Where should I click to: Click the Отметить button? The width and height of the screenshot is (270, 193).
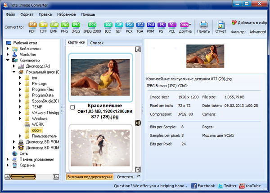coord(125,176)
